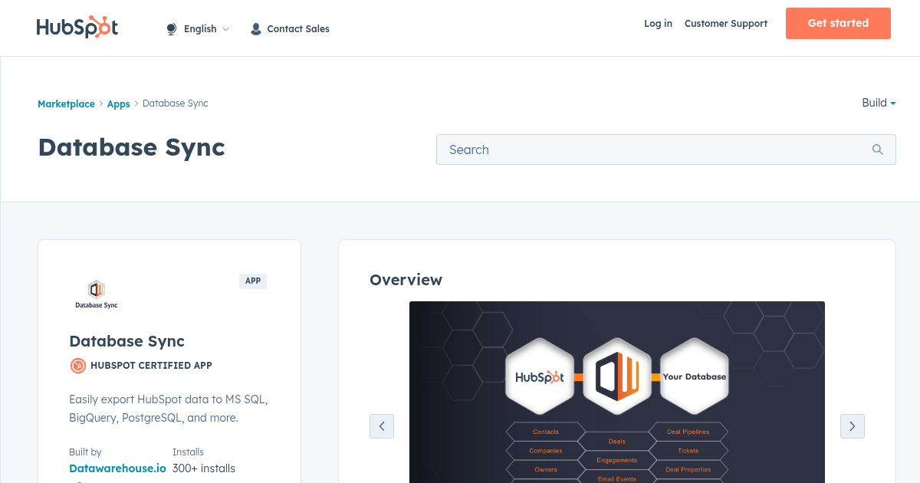Screen dimensions: 920x483
Task: Show previous overview slide
Action: (382, 426)
